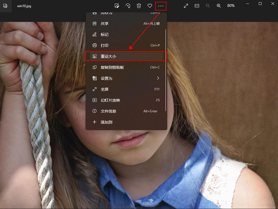Select 共享 to share the image
This screenshot has height=209, width=278.
pos(107,23)
